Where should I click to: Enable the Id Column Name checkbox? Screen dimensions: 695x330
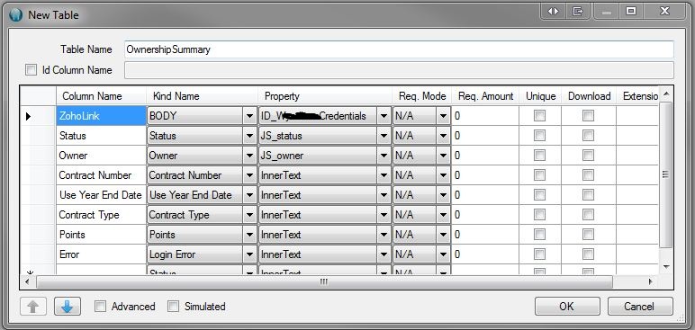pos(31,70)
